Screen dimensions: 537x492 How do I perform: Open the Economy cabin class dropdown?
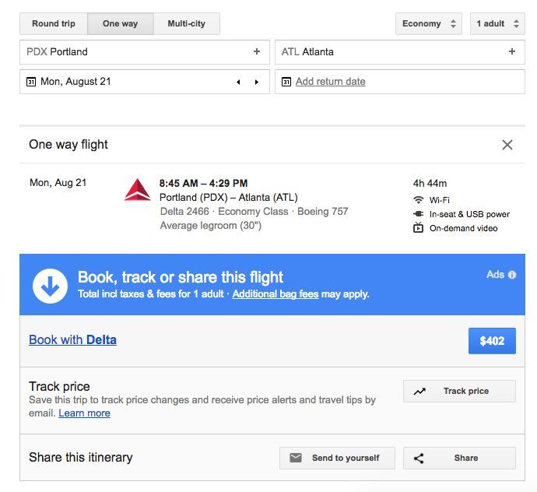click(x=428, y=24)
